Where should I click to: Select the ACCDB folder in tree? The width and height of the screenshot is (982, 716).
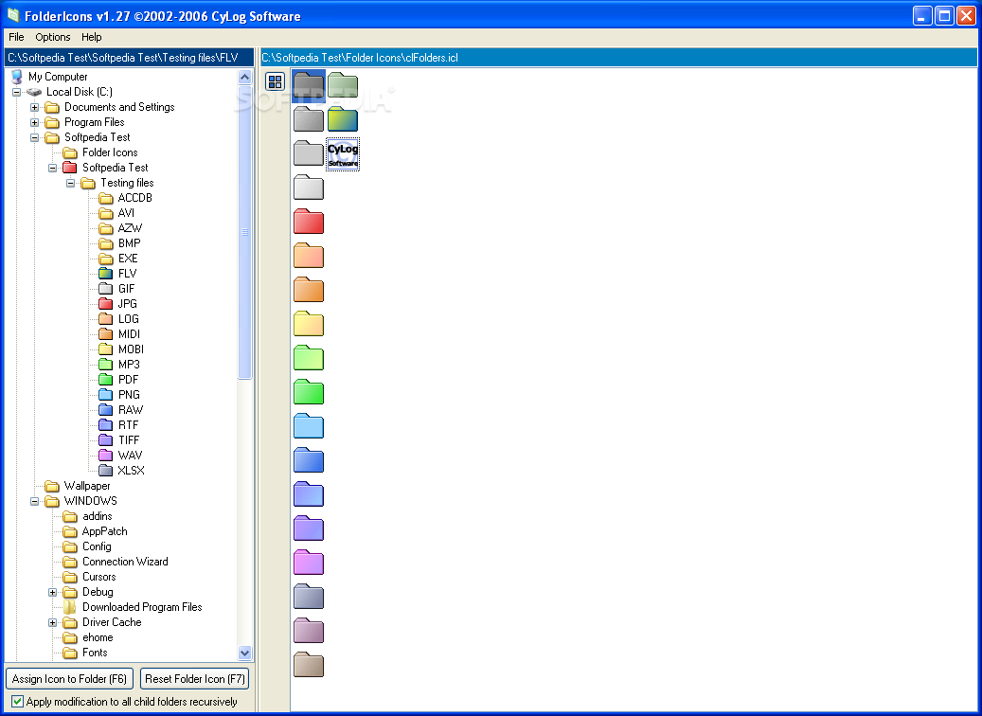click(134, 198)
